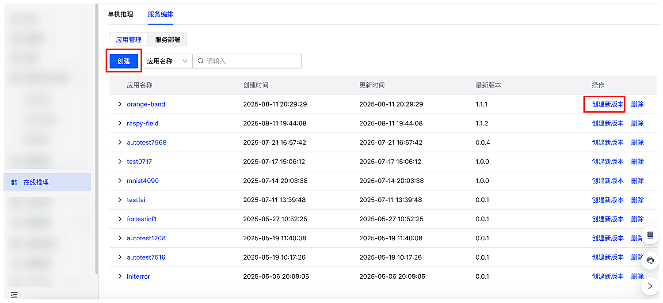The image size is (663, 303).
Task: Open the 应用管理 sub-tab
Action: coord(129,39)
